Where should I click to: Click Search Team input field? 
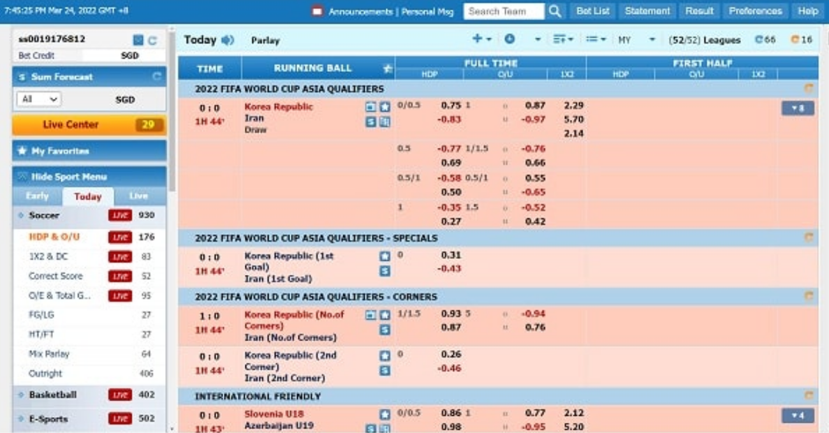504,11
